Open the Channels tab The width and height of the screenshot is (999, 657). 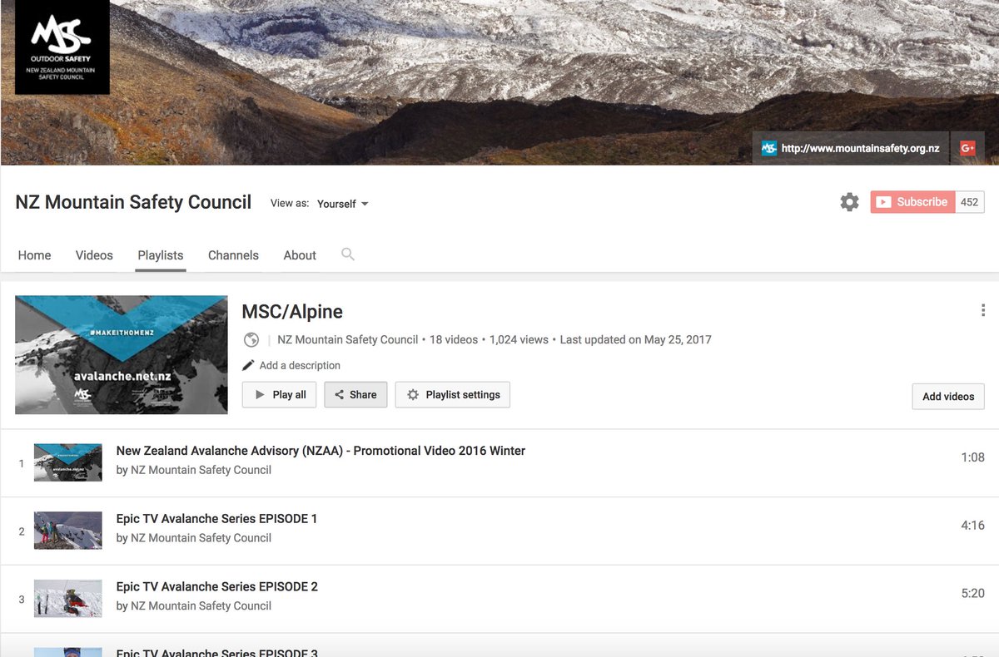tap(233, 255)
